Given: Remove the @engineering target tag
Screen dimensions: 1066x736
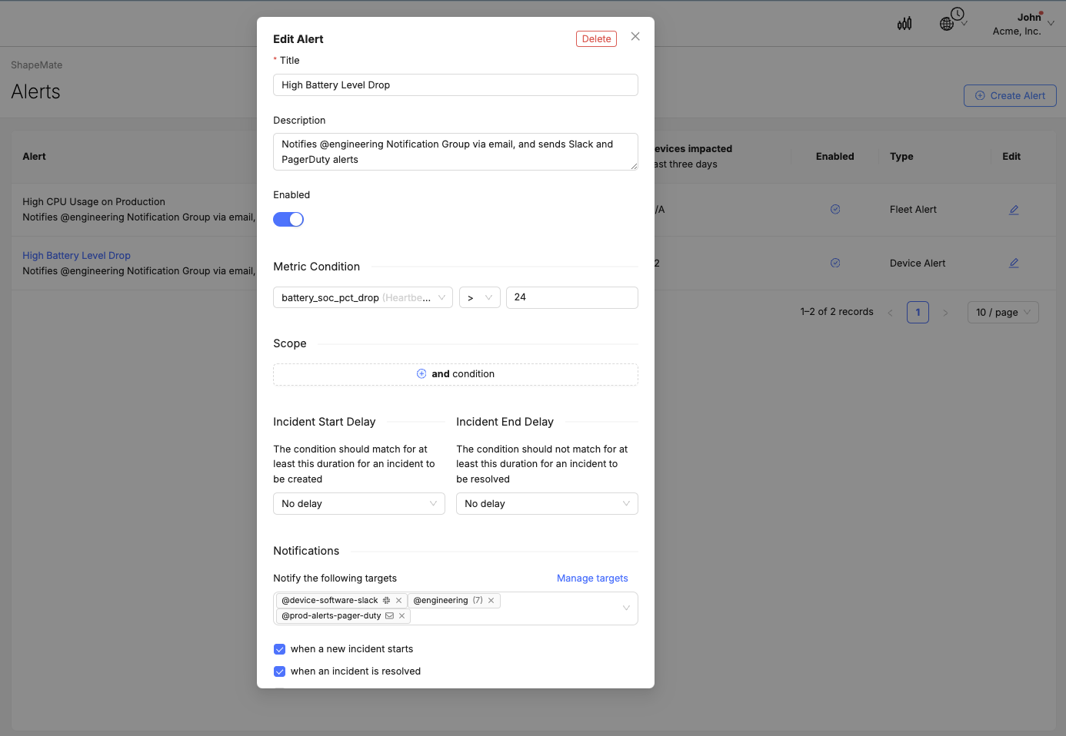Looking at the screenshot, I should pyautogui.click(x=491, y=601).
